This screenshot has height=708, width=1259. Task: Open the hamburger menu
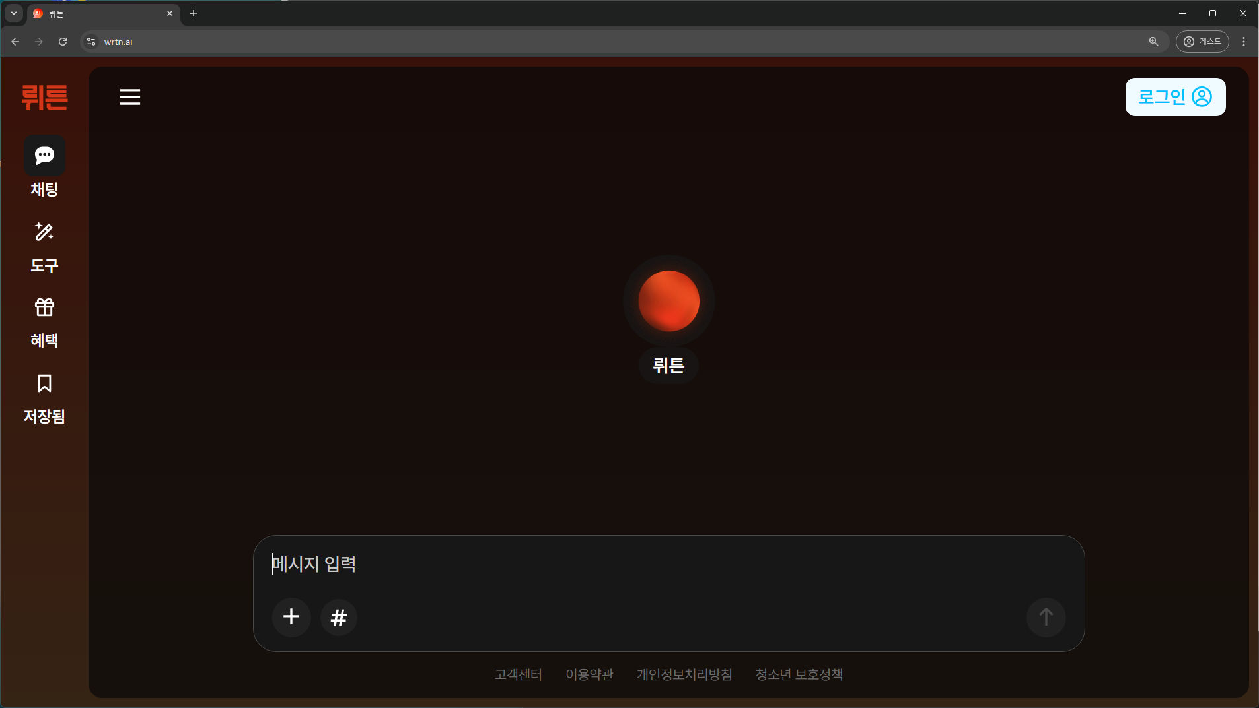pos(130,97)
